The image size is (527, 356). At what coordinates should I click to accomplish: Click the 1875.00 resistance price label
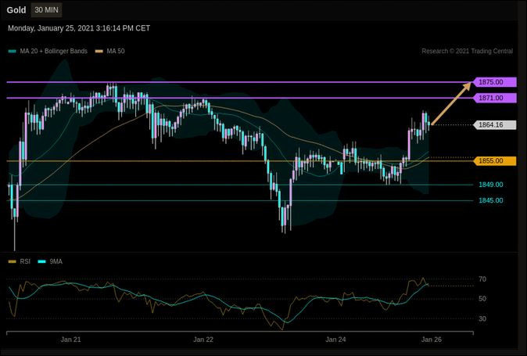(495, 82)
